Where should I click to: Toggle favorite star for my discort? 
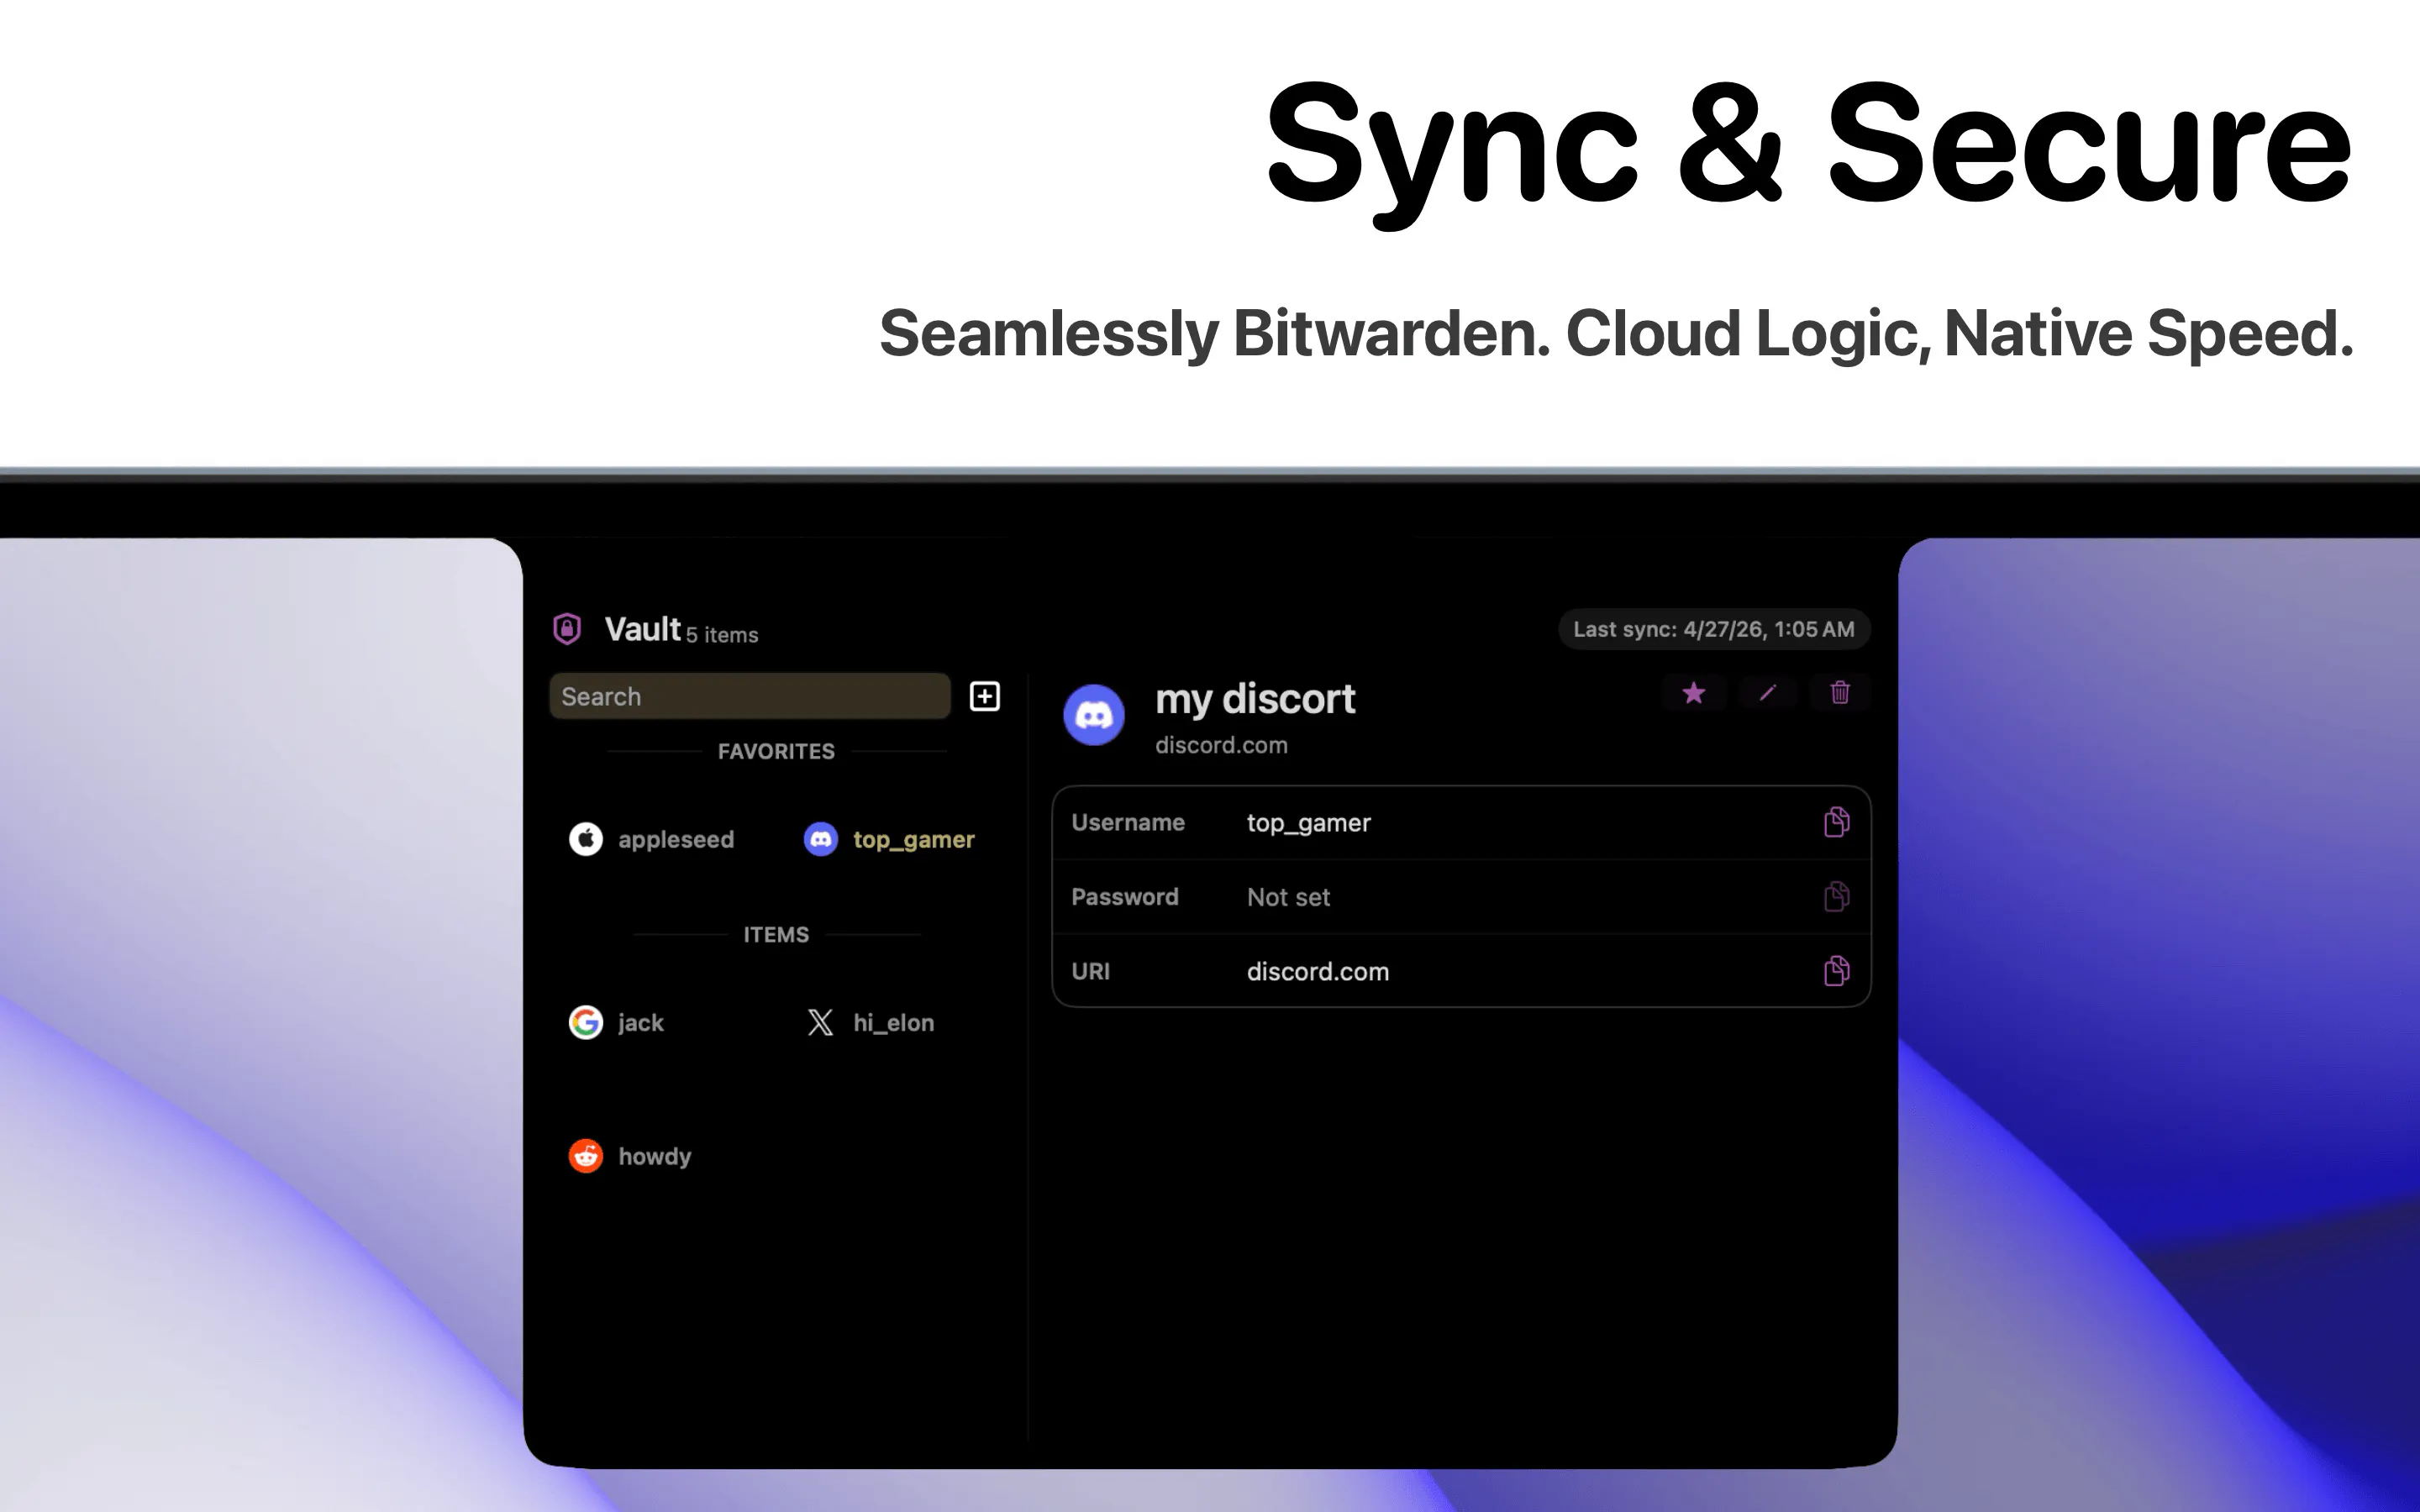tap(1693, 693)
